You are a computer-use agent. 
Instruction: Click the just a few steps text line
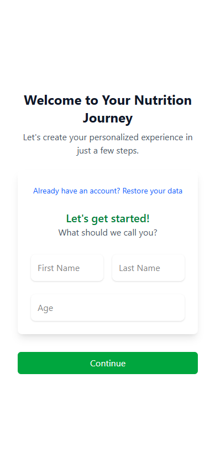coord(108,151)
